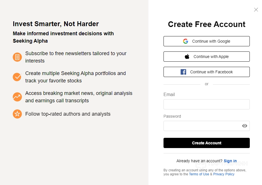This screenshot has width=262, height=185.
Task: Click the orange newsletter document icon
Action: click(17, 57)
